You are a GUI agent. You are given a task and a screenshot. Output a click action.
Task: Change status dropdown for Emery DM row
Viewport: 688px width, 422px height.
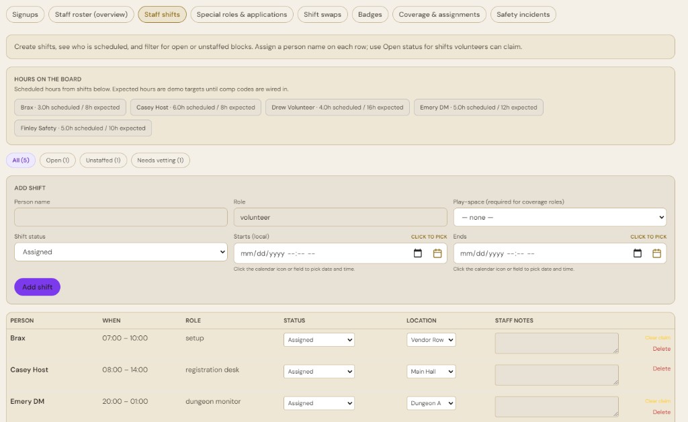coord(319,403)
